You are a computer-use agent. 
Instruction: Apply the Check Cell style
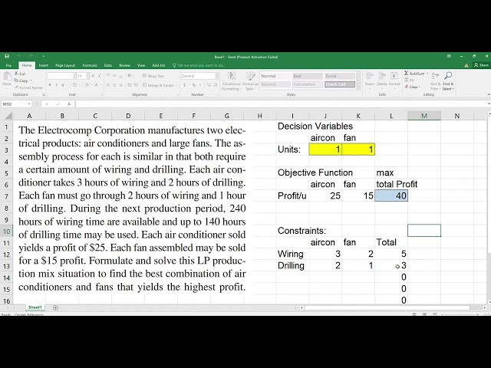pyautogui.click(x=340, y=84)
